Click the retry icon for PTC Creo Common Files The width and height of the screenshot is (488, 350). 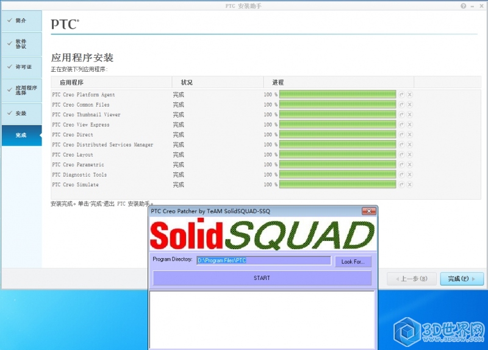pos(401,104)
